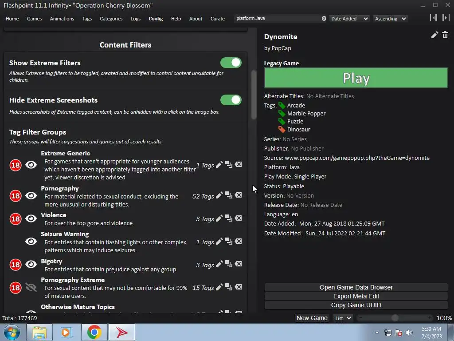This screenshot has height=341, width=454.
Task: Click the config page vertical scrollbar
Action: tap(254, 94)
